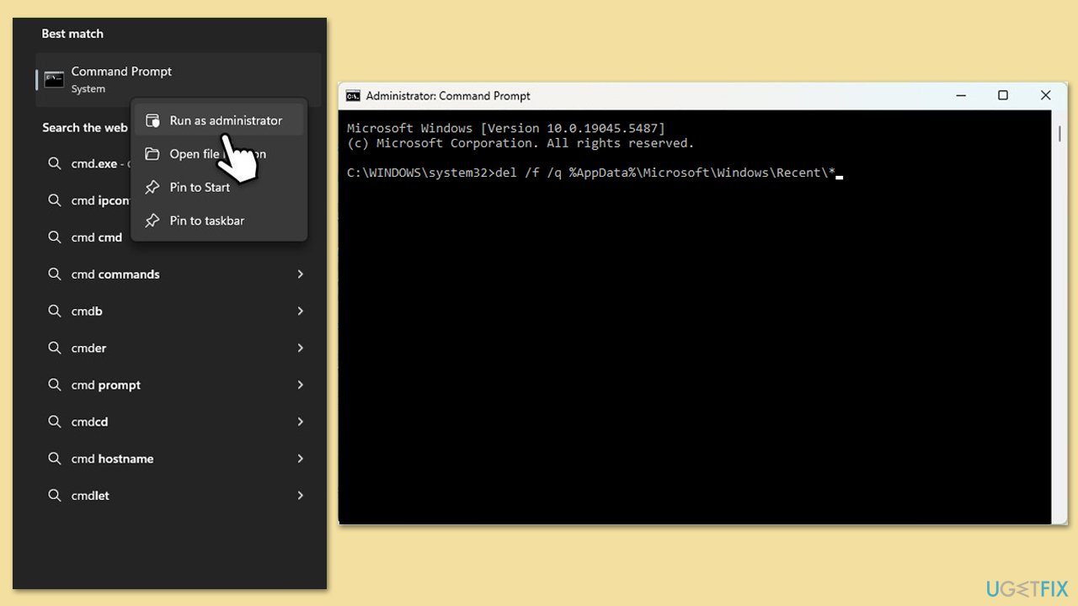Click the folder icon beside Open file location
The width and height of the screenshot is (1078, 606).
tap(152, 154)
